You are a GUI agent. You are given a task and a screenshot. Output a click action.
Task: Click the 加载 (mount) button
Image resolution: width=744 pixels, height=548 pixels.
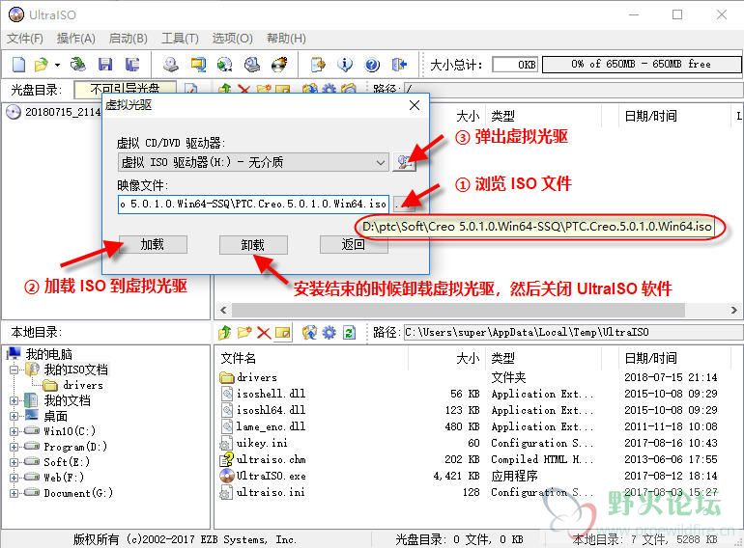(x=153, y=245)
